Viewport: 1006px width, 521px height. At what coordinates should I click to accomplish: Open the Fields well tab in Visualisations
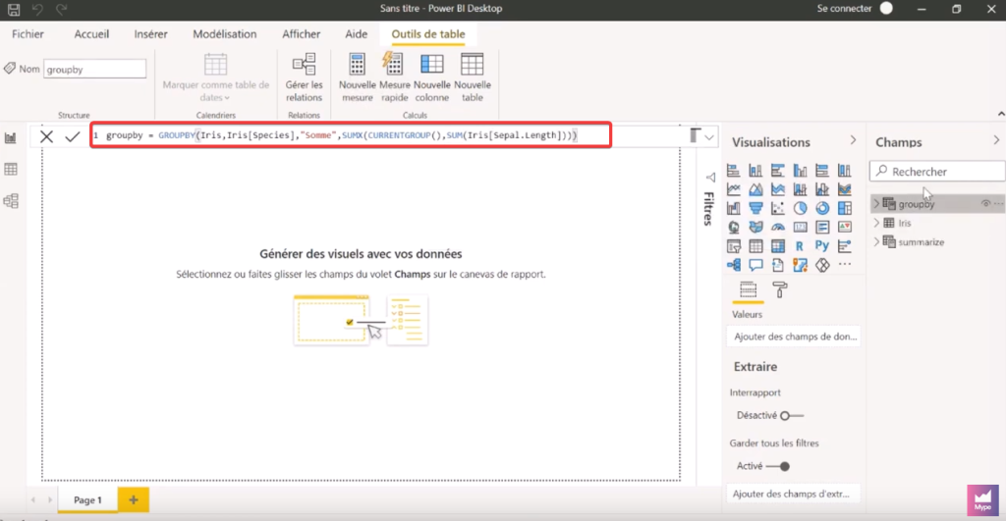tap(748, 290)
